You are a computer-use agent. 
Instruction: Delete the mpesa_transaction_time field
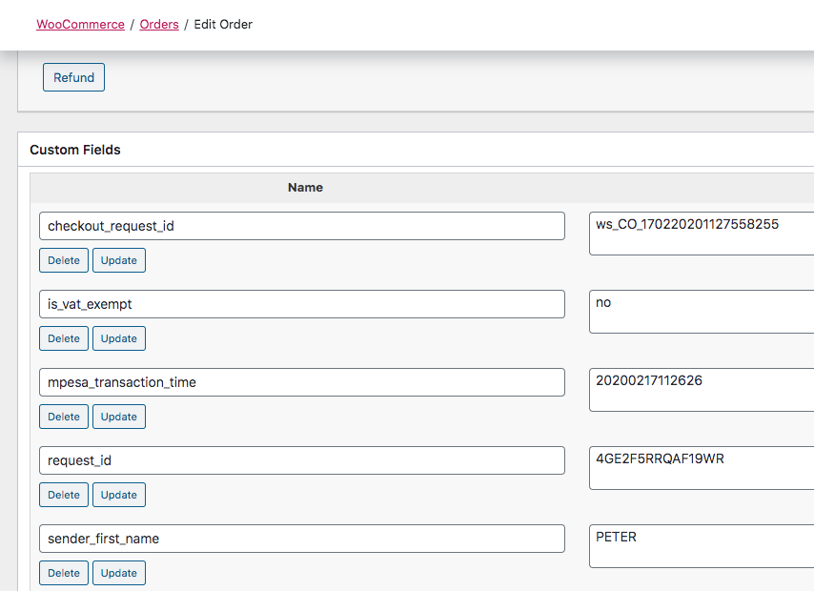[x=64, y=417]
